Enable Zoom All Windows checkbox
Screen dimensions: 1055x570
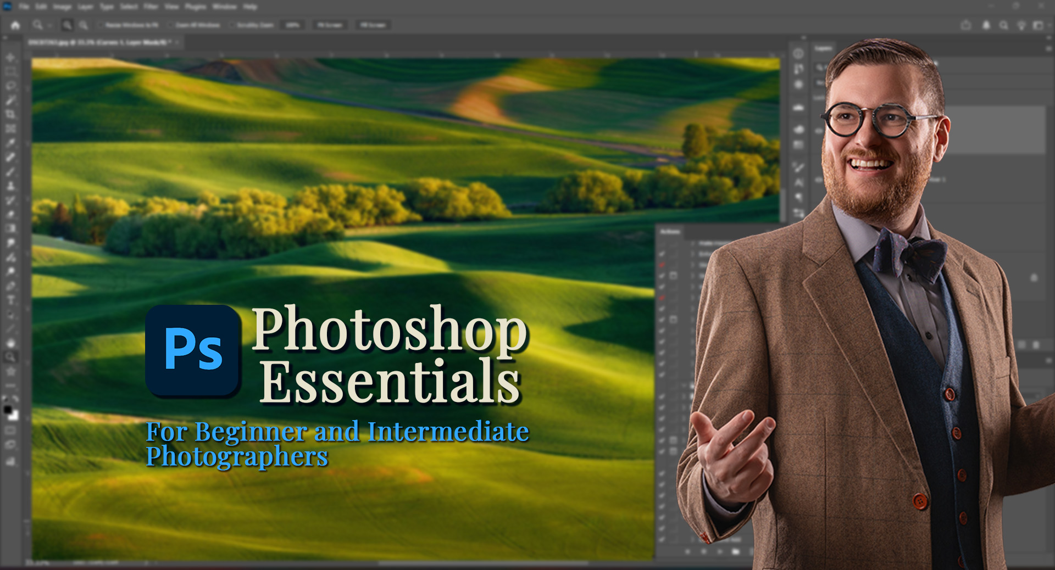(170, 25)
